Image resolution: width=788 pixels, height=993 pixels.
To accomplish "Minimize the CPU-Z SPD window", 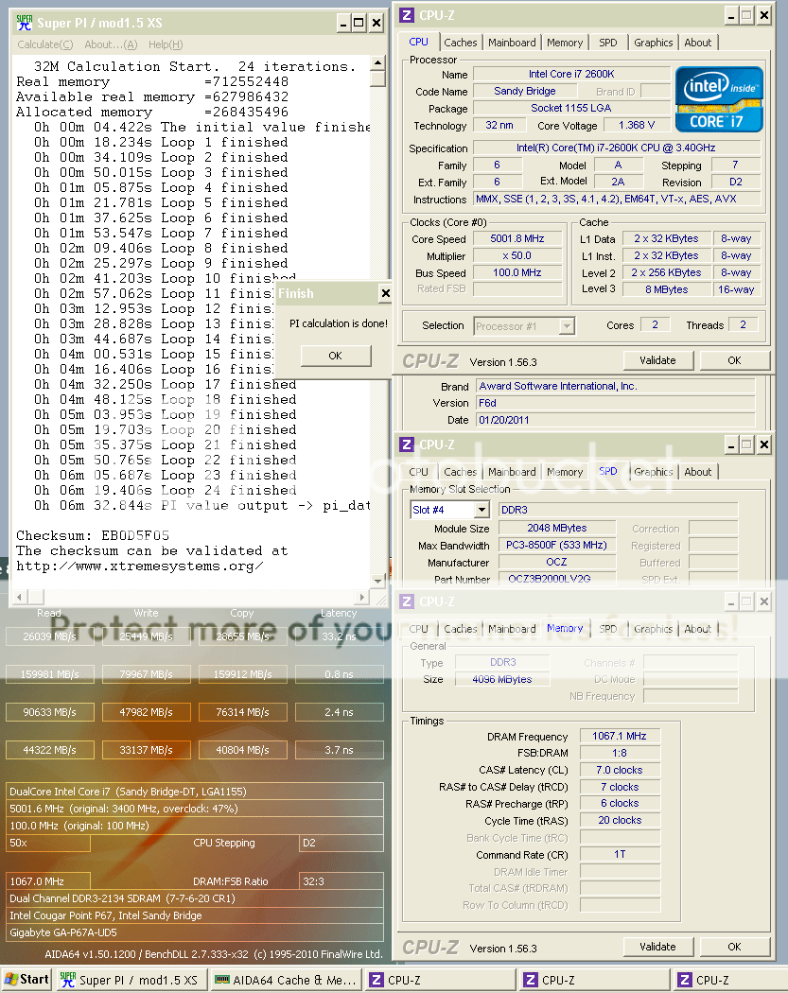I will click(731, 444).
